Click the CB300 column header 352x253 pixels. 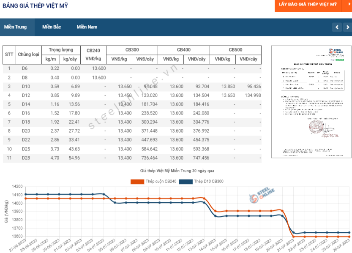(x=132, y=50)
